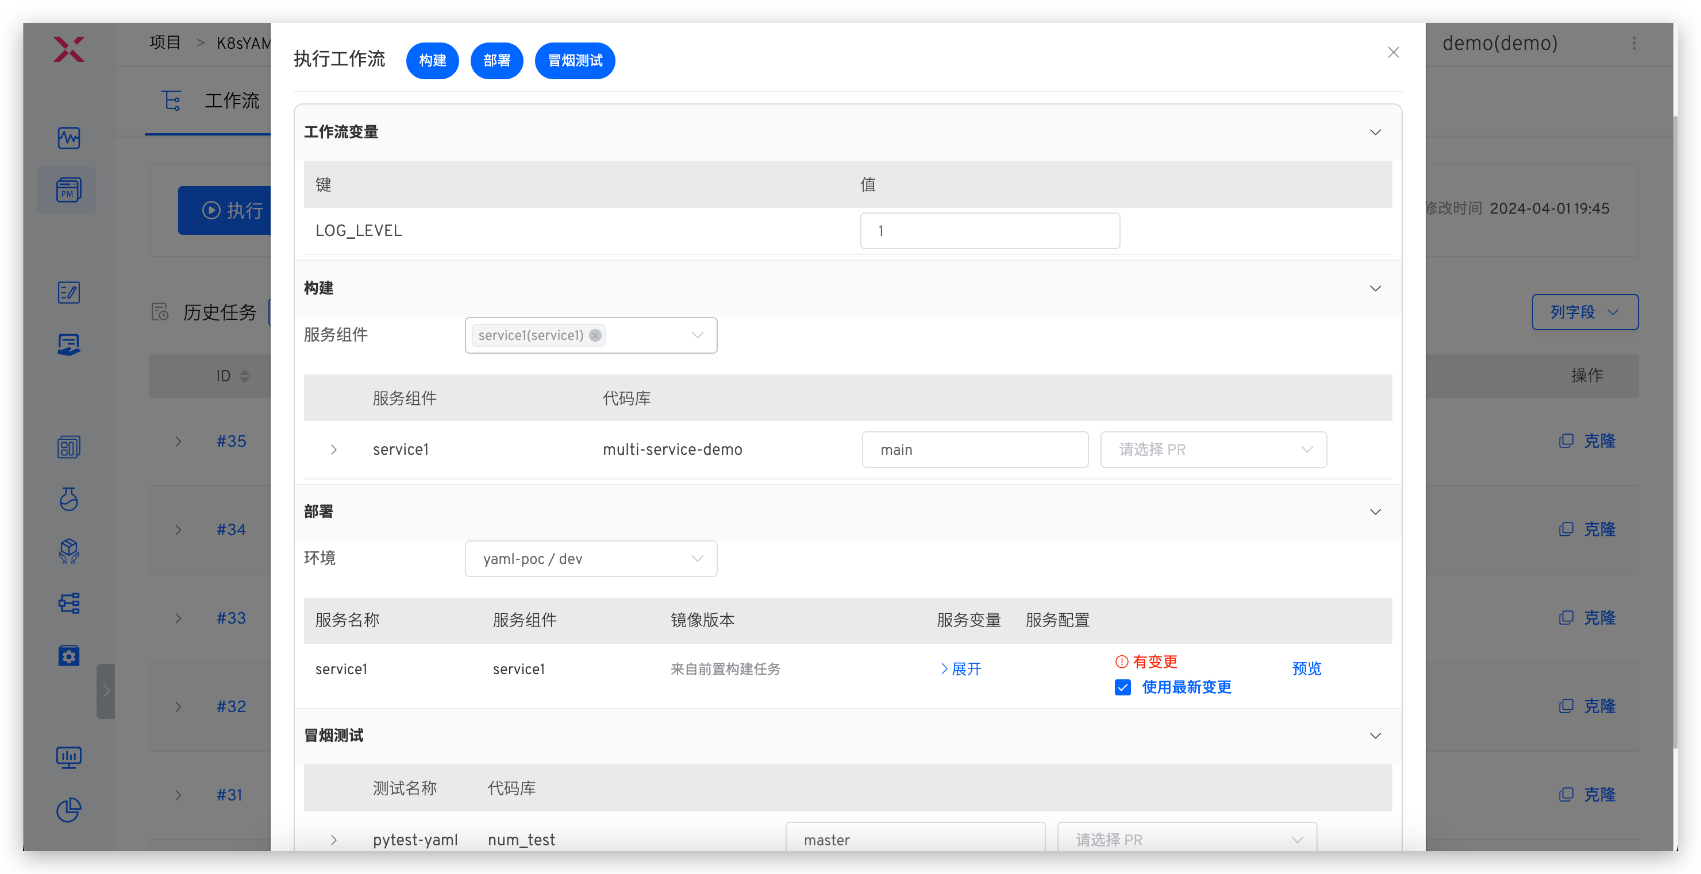Open the pipeline flowchart sidebar icon
This screenshot has height=874, width=1701.
pyautogui.click(x=69, y=603)
